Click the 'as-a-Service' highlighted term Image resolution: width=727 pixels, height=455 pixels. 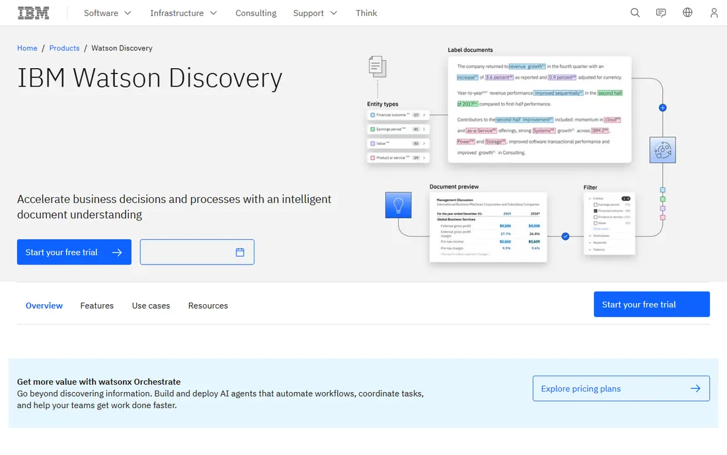(x=481, y=131)
